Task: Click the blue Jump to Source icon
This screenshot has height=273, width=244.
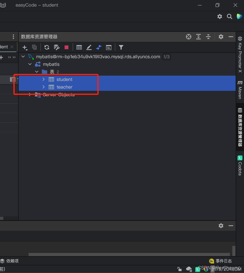Action: tap(99, 47)
